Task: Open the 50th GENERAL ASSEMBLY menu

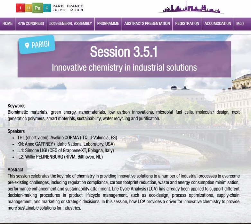Action: pos(71,23)
